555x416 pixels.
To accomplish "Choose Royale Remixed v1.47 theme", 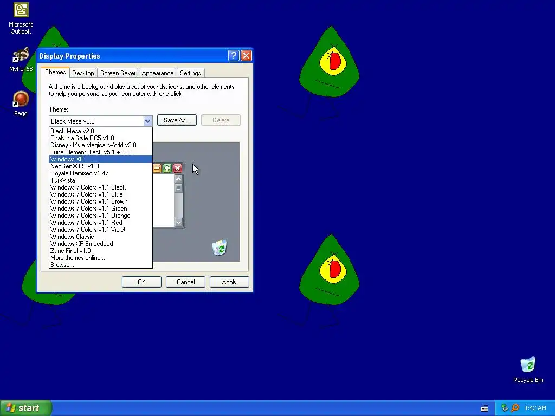I will tap(100, 173).
